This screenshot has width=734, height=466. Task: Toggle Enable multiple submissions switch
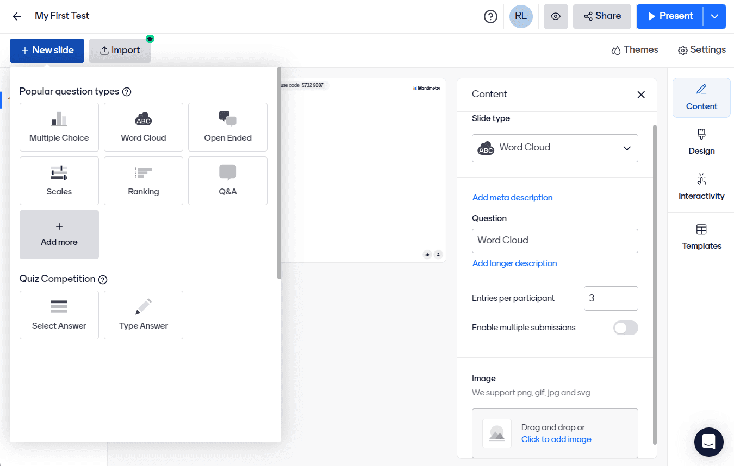point(626,328)
